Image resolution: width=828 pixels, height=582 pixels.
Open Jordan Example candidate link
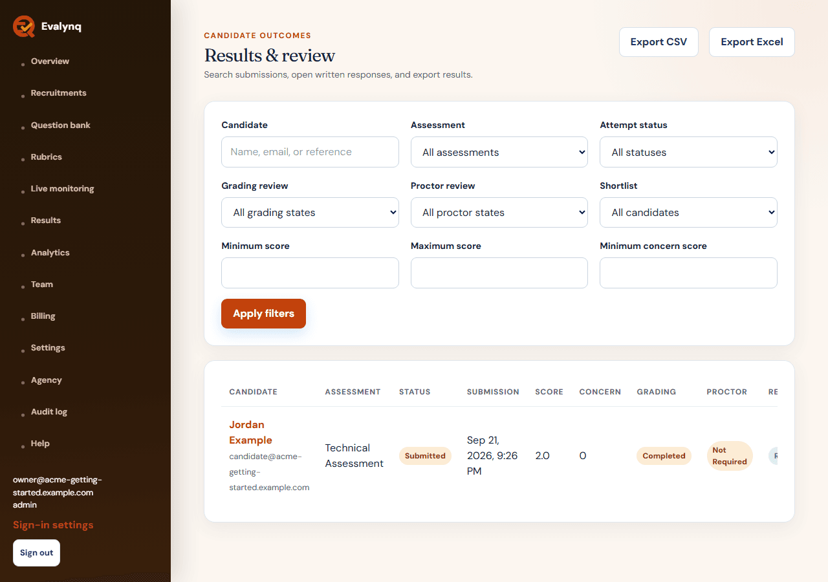click(250, 433)
